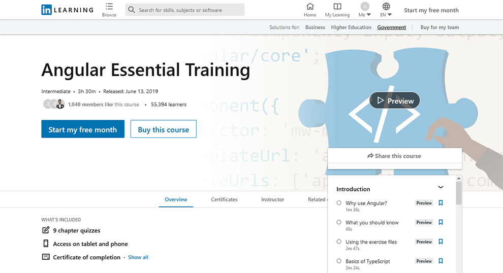The image size is (503, 273).
Task: Click the 'Angular Essential Training' title
Action: pos(145,70)
